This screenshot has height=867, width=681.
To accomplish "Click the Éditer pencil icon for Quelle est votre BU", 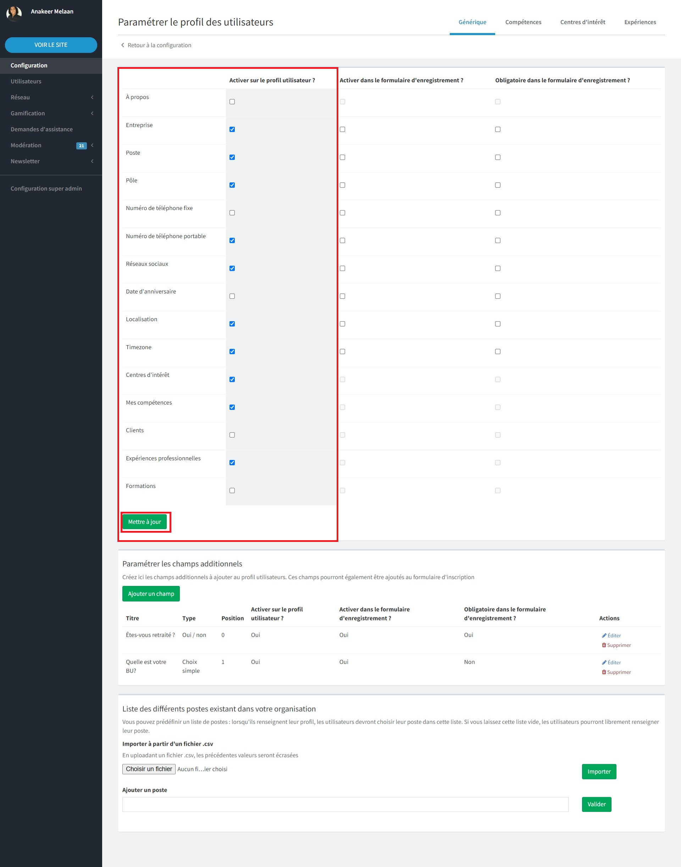I will pyautogui.click(x=604, y=662).
